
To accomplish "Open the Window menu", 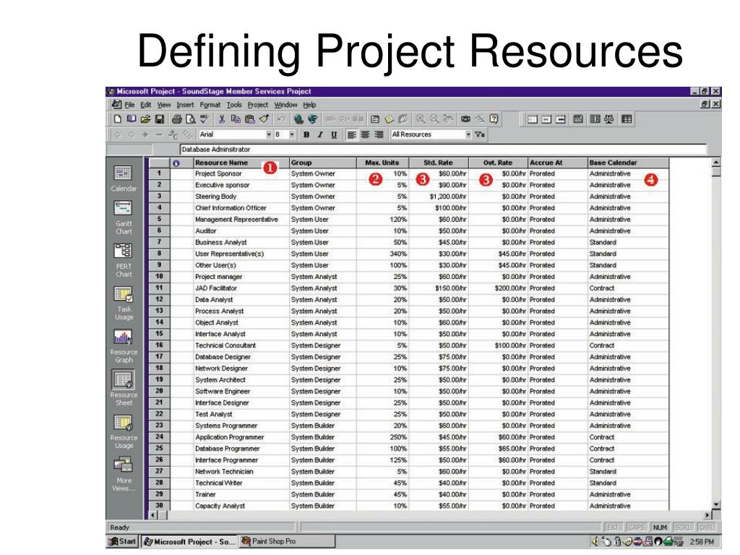I will (285, 105).
